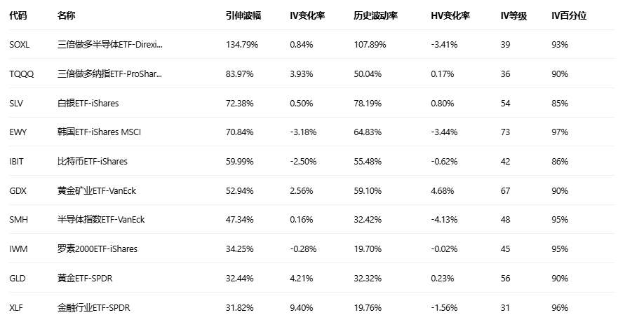Click the IV等级 column header

pos(514,15)
